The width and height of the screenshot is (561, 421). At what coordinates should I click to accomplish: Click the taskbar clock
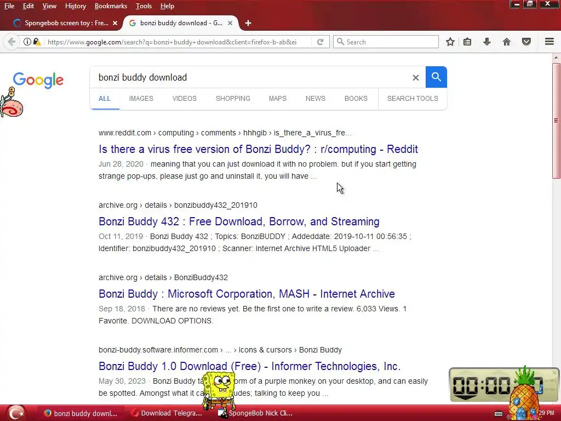(546, 413)
